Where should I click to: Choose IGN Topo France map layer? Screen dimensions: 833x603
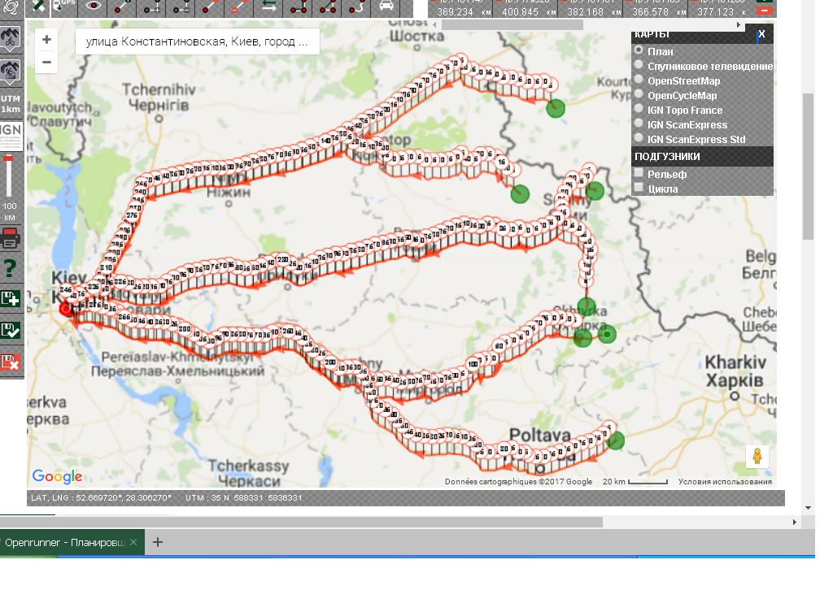point(639,109)
